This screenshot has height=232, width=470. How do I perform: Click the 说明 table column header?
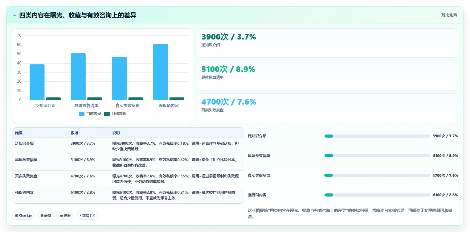pos(116,133)
